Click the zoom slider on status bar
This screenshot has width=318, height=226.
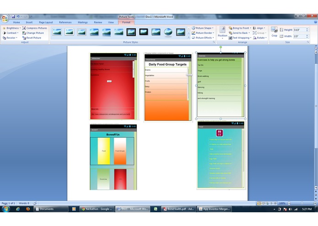click(302, 203)
